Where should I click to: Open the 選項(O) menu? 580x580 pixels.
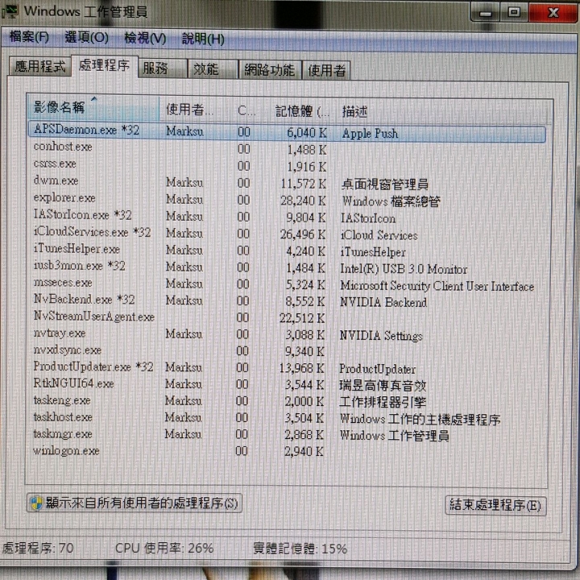point(86,38)
